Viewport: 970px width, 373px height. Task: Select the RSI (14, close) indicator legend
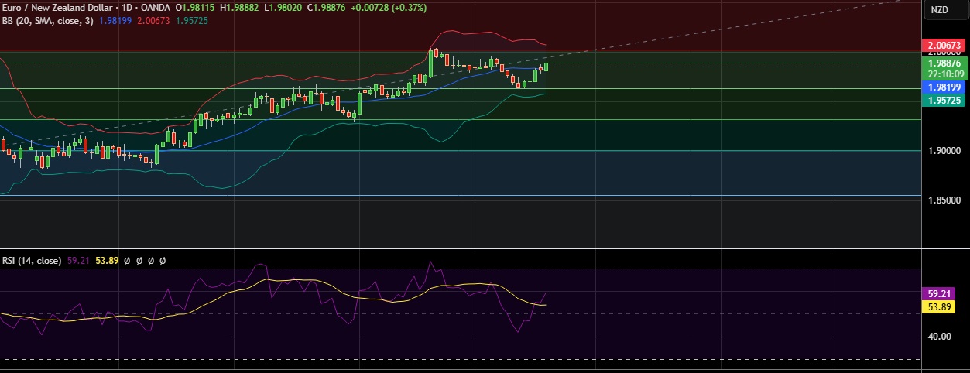31,262
